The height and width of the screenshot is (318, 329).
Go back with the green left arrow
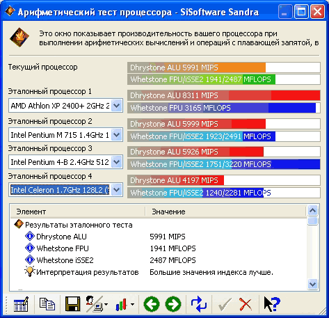point(152,304)
